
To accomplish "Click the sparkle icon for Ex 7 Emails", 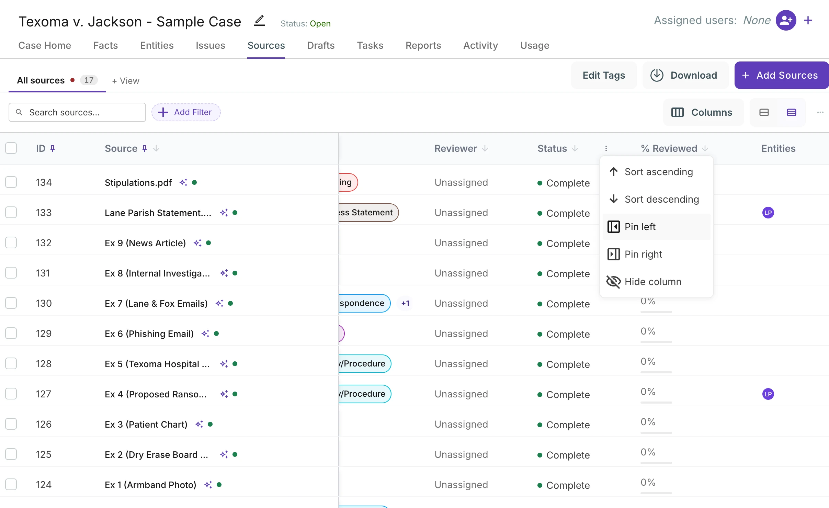I will pyautogui.click(x=219, y=303).
